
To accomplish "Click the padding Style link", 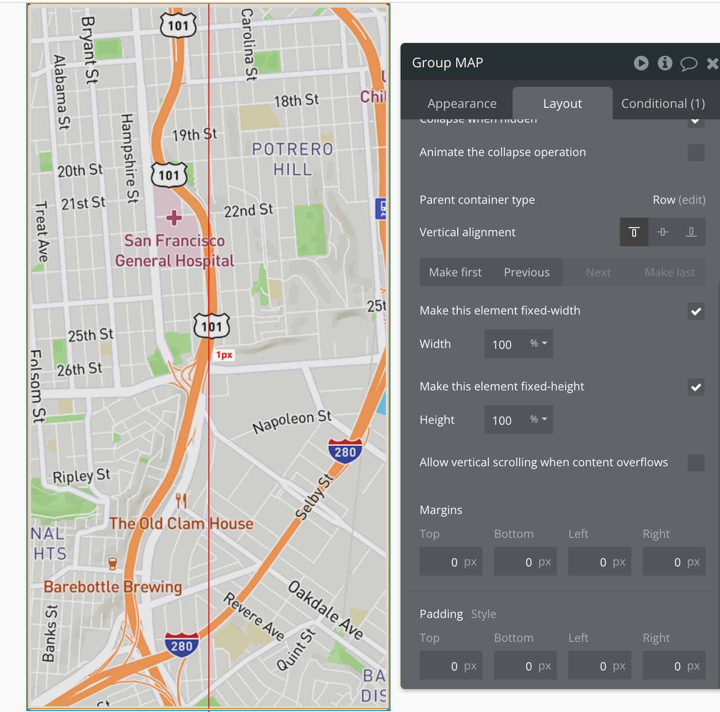I will (x=483, y=614).
